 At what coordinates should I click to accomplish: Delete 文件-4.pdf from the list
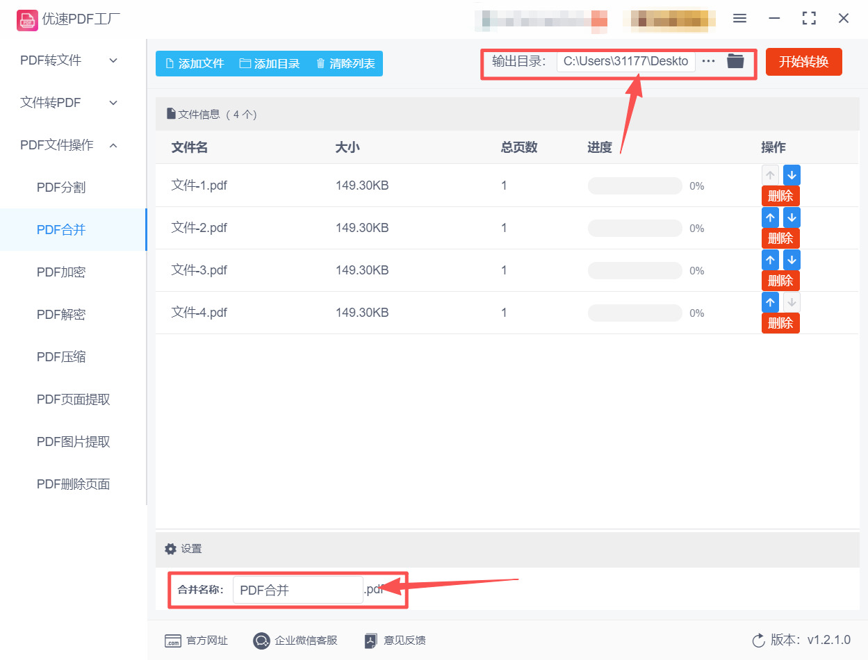(x=780, y=323)
